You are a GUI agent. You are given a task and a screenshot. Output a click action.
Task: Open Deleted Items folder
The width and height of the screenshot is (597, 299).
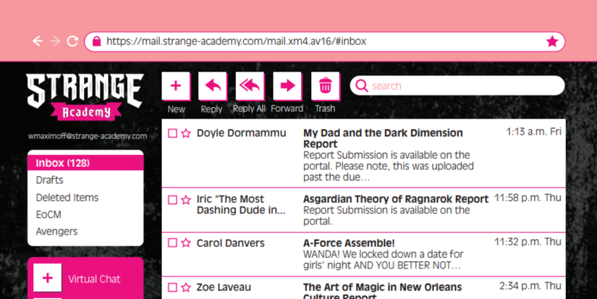pos(67,198)
